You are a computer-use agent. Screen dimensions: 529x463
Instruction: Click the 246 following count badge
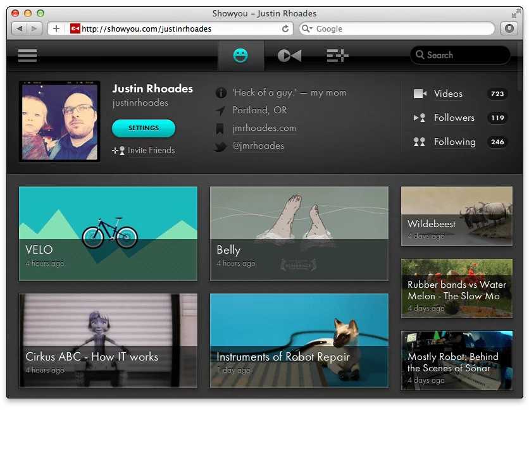tap(497, 142)
